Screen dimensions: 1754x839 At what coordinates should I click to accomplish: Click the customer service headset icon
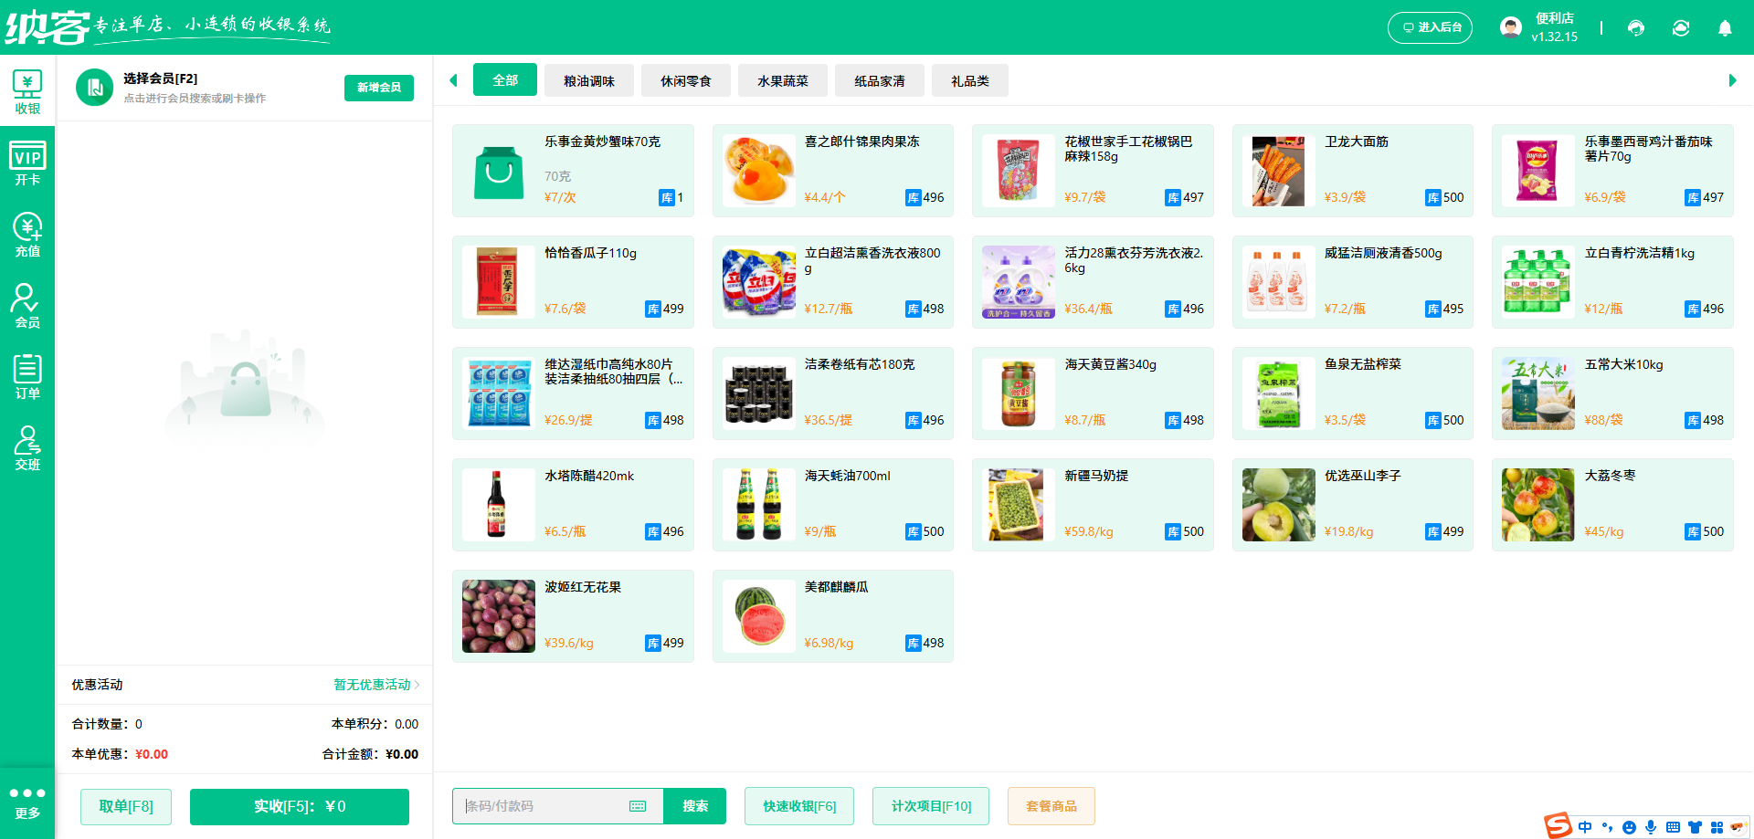pyautogui.click(x=1635, y=28)
